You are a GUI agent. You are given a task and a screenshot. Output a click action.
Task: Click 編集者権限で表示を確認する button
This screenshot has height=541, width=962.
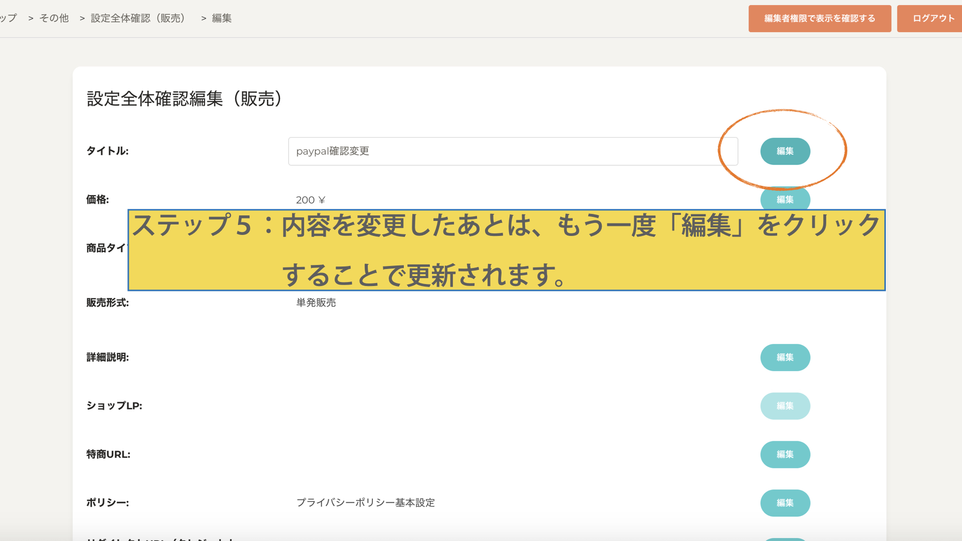819,19
